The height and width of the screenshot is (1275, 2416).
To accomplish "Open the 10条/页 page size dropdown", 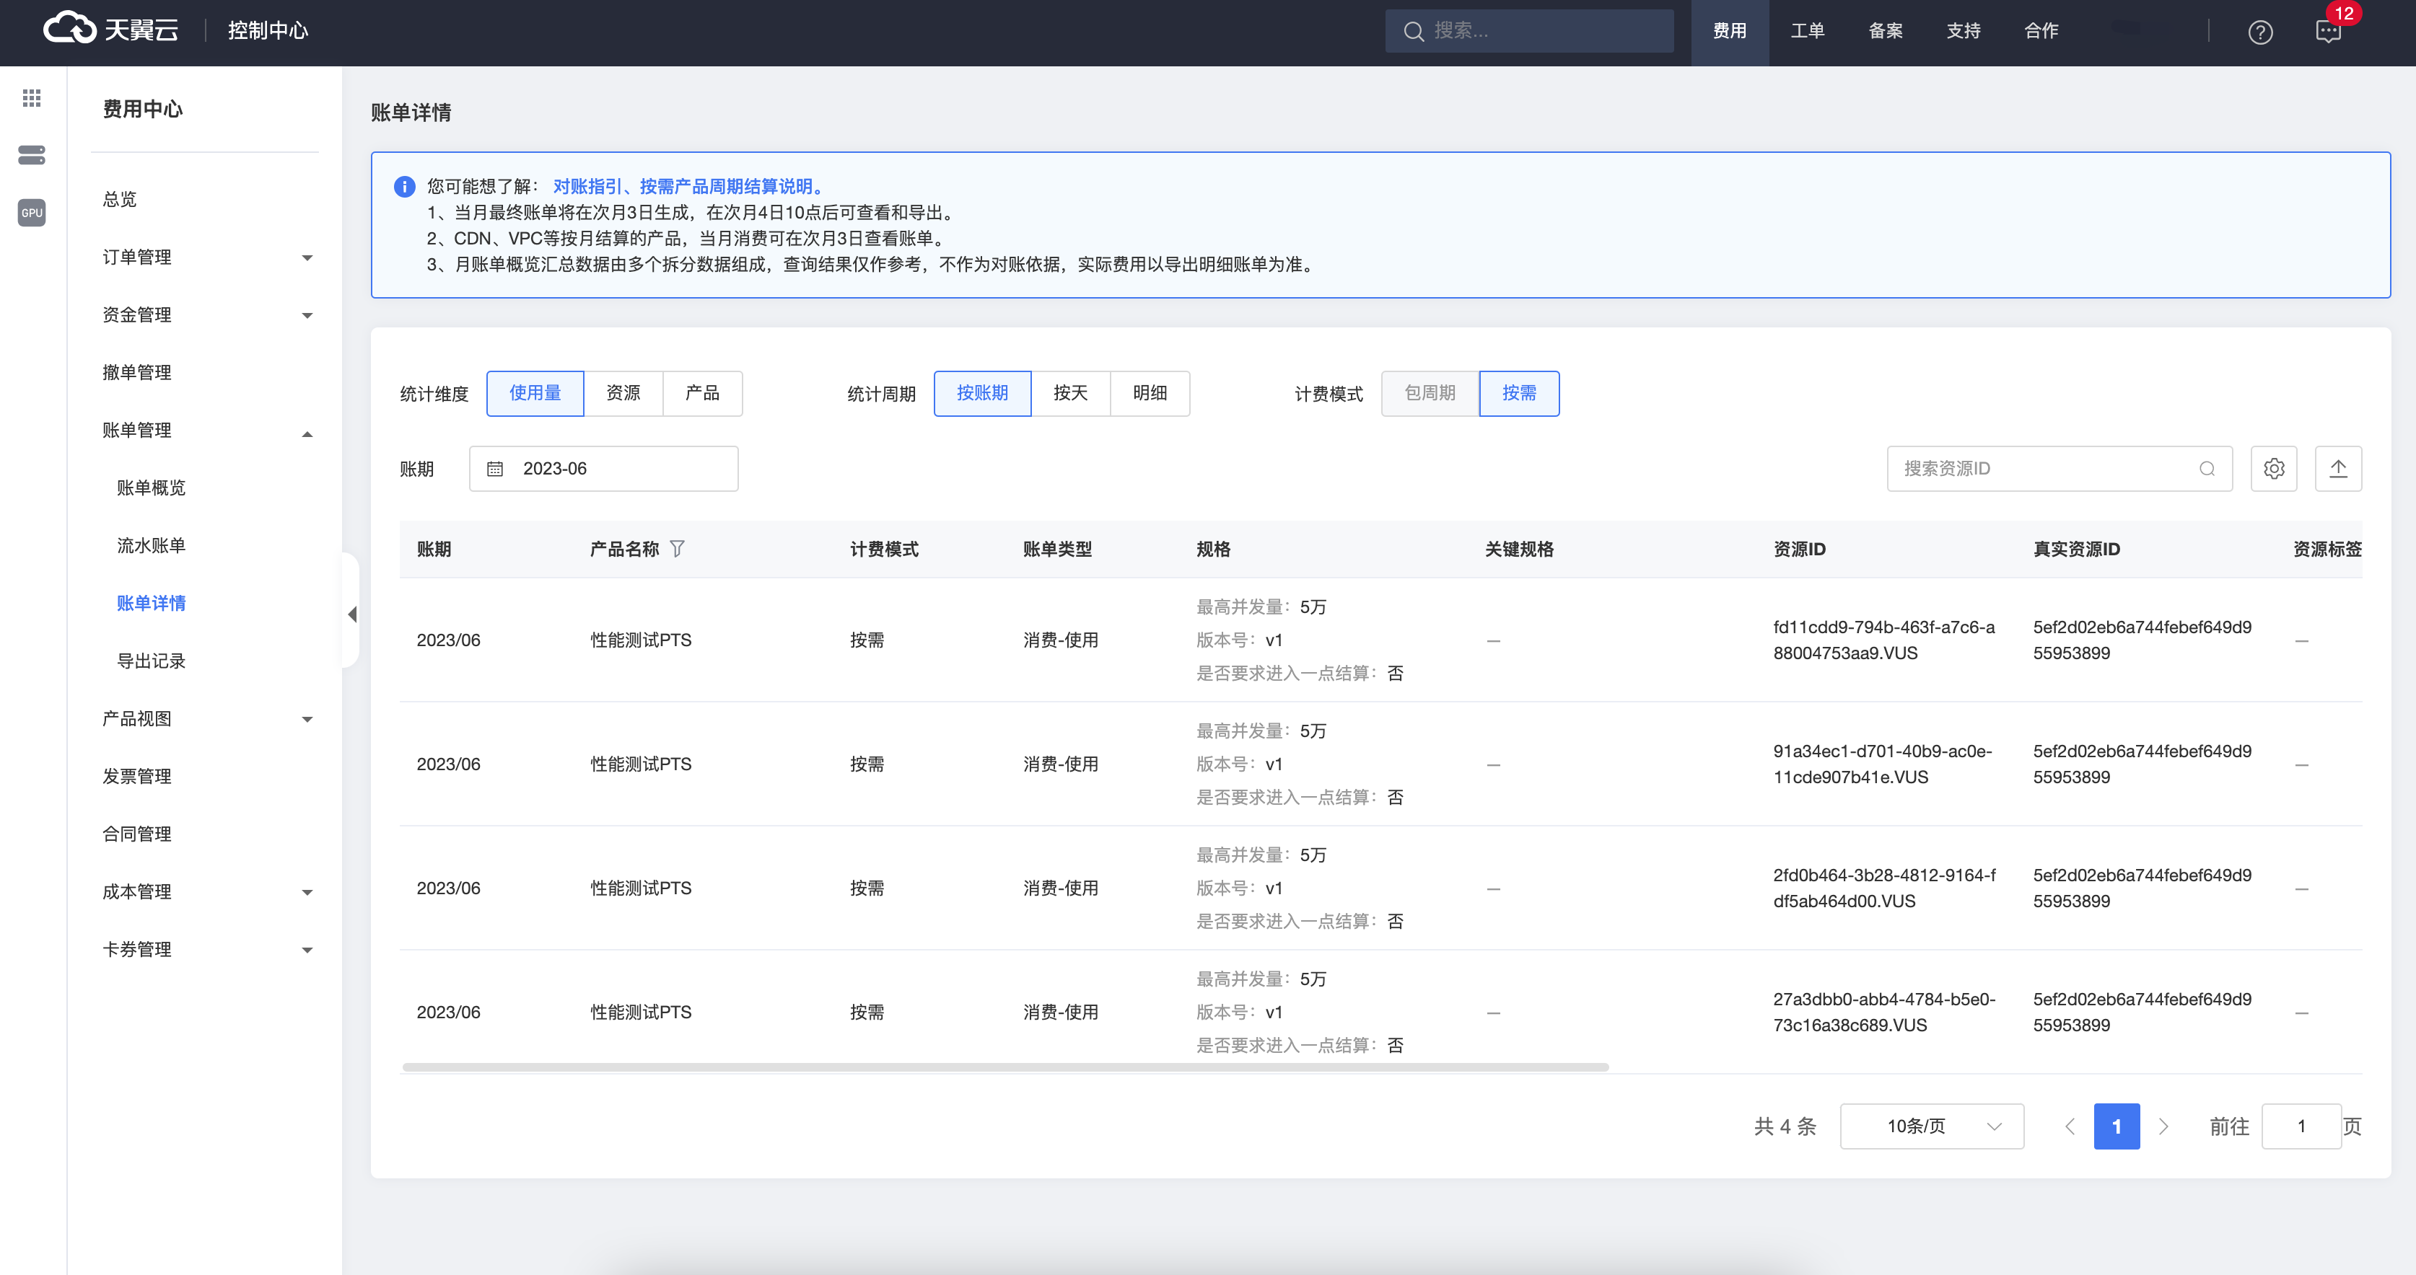I will point(1931,1126).
